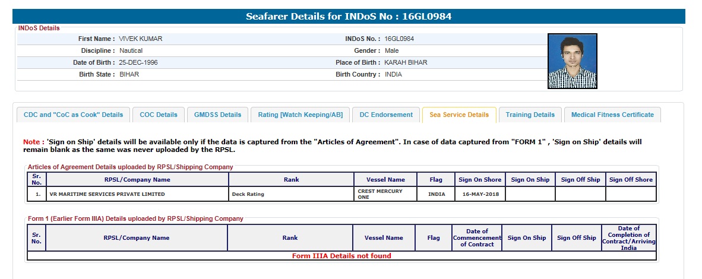Open the GMDSS Details tab

pyautogui.click(x=217, y=115)
